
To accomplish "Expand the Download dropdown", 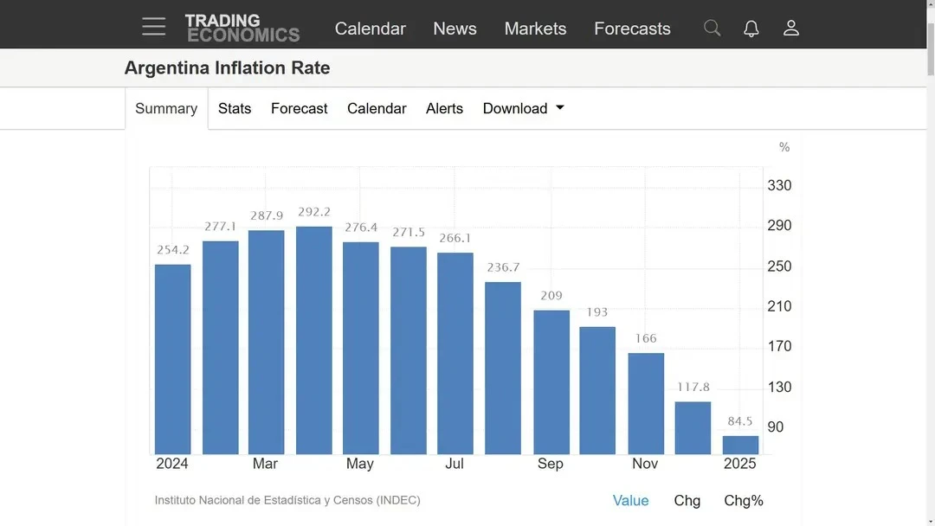I will pos(523,108).
